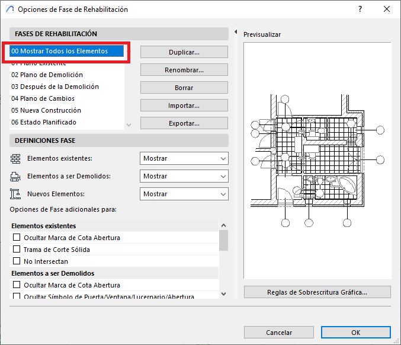The height and width of the screenshot is (345, 401).
Task: Click the existing elements brick wall icon
Action: 16,159
